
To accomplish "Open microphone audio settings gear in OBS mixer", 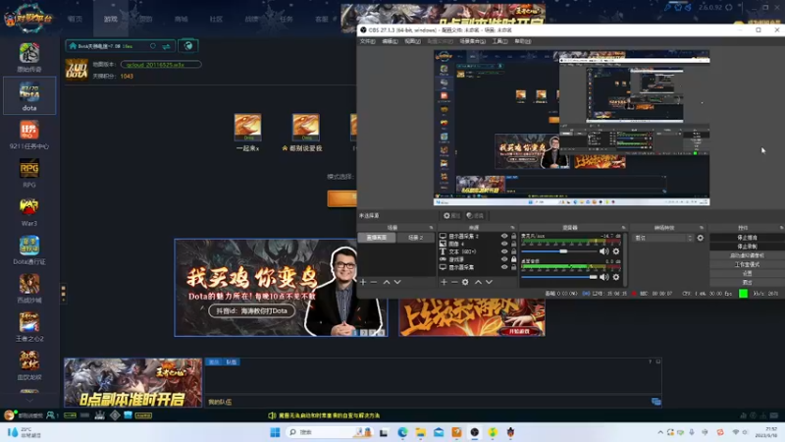I will 616,251.
